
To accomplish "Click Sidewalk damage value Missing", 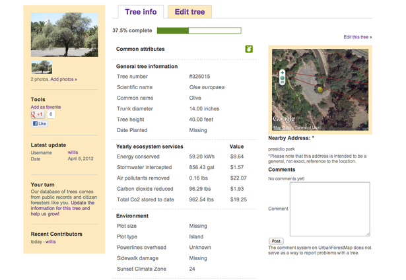I will 198,258.
